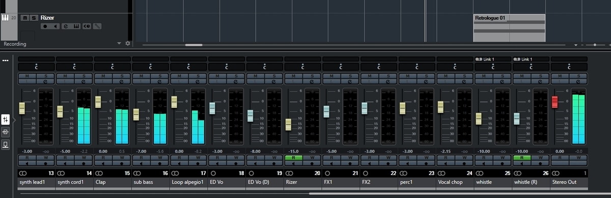The height and width of the screenshot is (198, 611).
Task: Enable record on the Rizer track in the track list
Action: (x=45, y=26)
